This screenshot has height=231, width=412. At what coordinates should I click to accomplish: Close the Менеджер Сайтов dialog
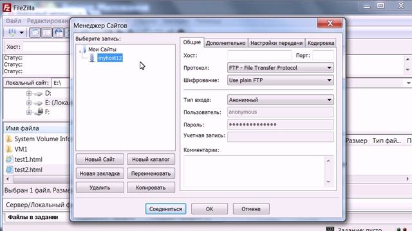tap(330, 23)
